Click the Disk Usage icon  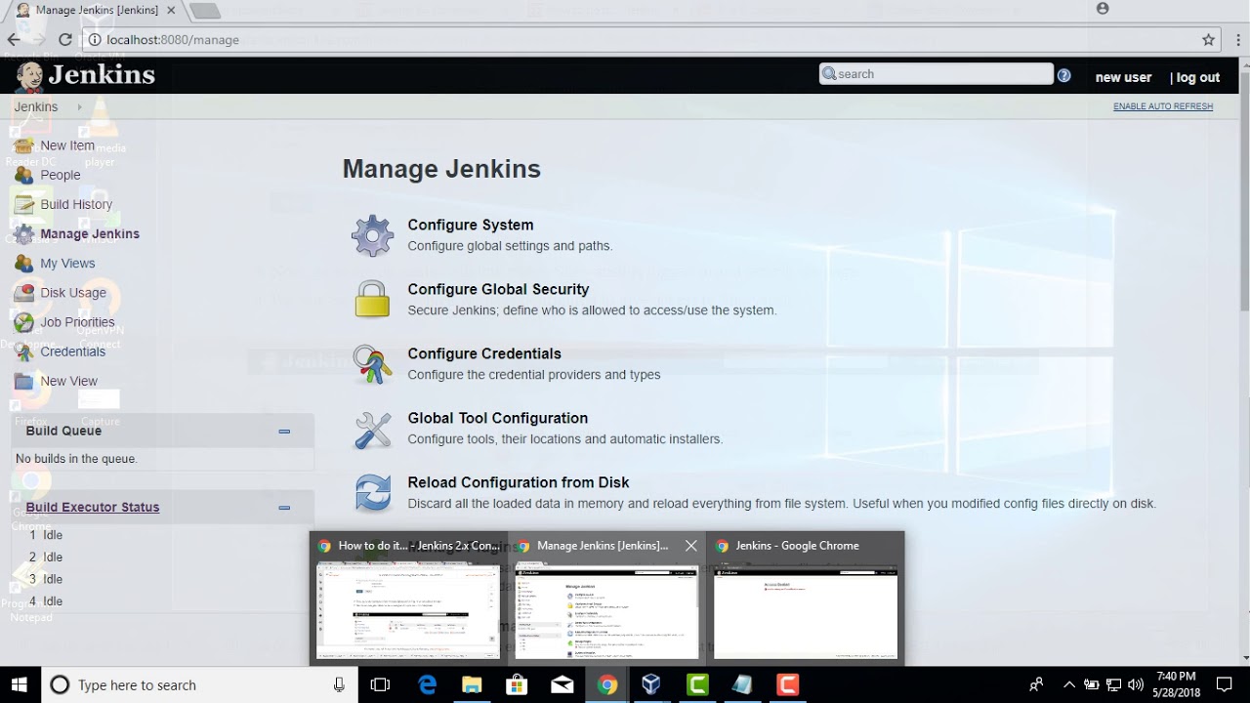pos(23,292)
